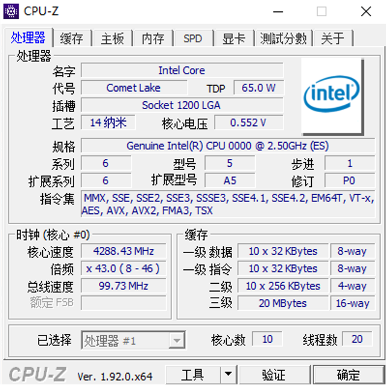Screen dimensions: 386x385
Task: Go to the 測試分數 benchmark tab
Action: click(283, 39)
